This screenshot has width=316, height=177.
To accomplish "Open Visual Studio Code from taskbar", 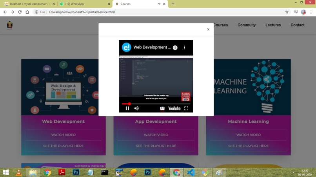I will click(x=191, y=172).
